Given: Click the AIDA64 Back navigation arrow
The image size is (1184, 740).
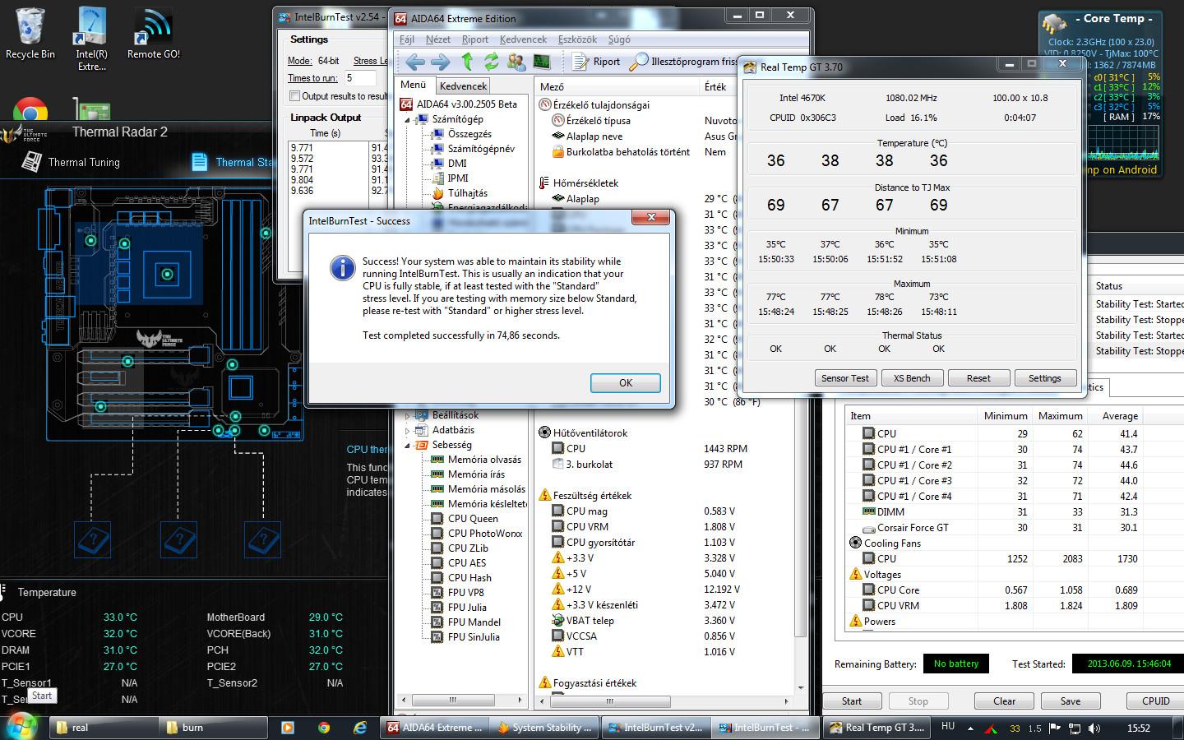Looking at the screenshot, I should point(415,62).
